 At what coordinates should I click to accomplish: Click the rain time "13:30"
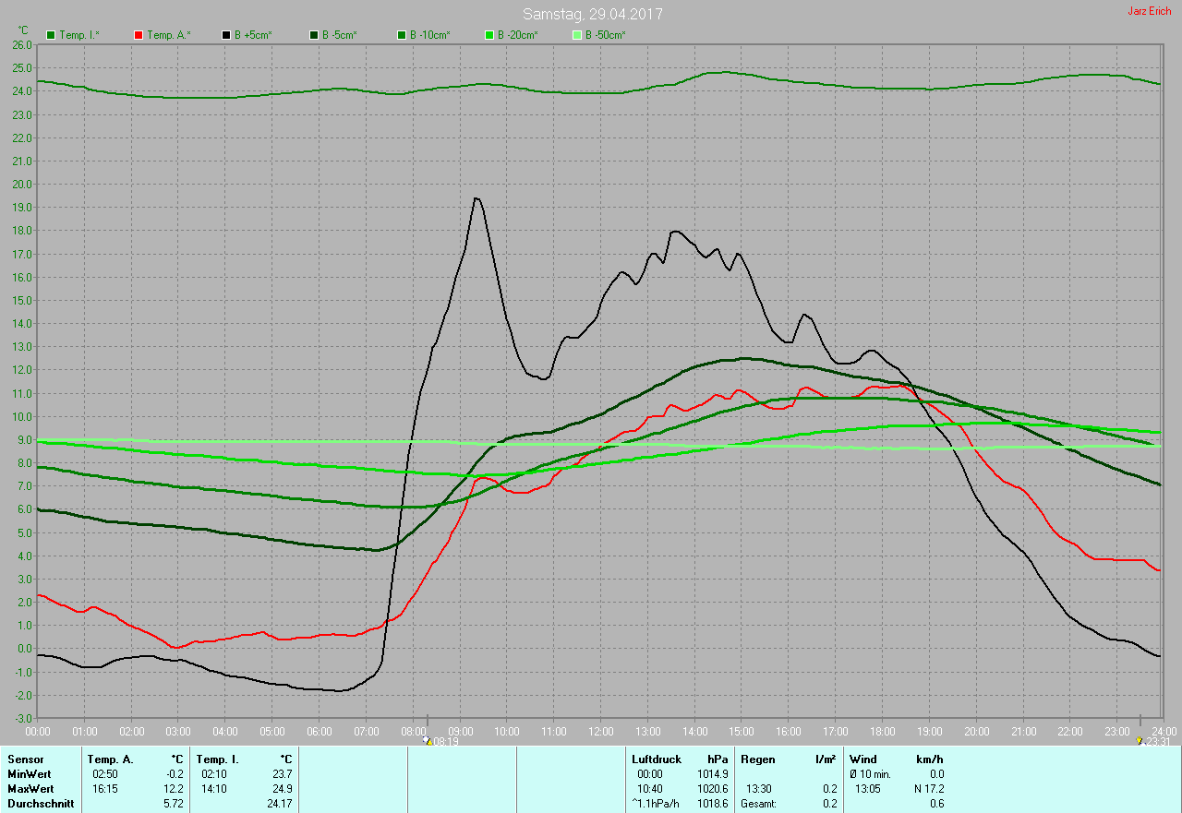point(758,789)
